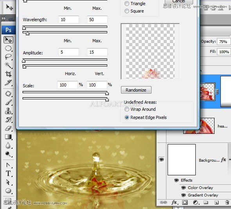This screenshot has height=209, width=231.
Task: Select the Clone Stamp tool
Action: pyautogui.click(x=8, y=111)
